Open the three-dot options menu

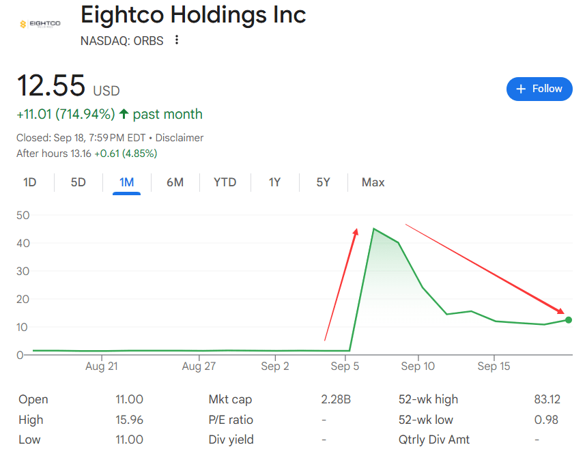click(177, 40)
